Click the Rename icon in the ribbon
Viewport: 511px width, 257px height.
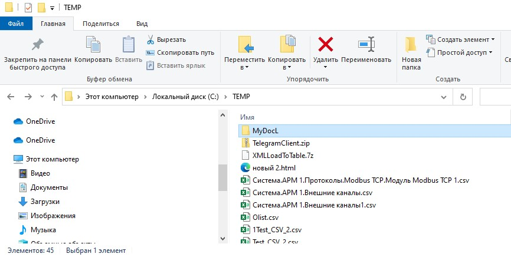click(366, 45)
